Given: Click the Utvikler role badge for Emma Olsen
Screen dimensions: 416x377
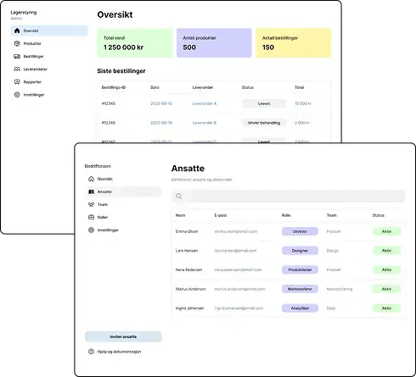Looking at the screenshot, I should [300, 231].
